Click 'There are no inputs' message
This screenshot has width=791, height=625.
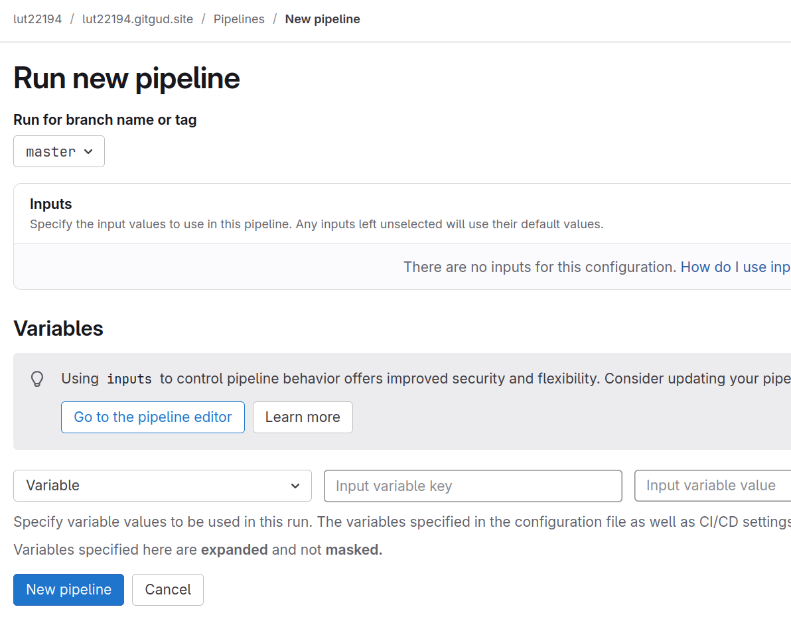(x=539, y=267)
